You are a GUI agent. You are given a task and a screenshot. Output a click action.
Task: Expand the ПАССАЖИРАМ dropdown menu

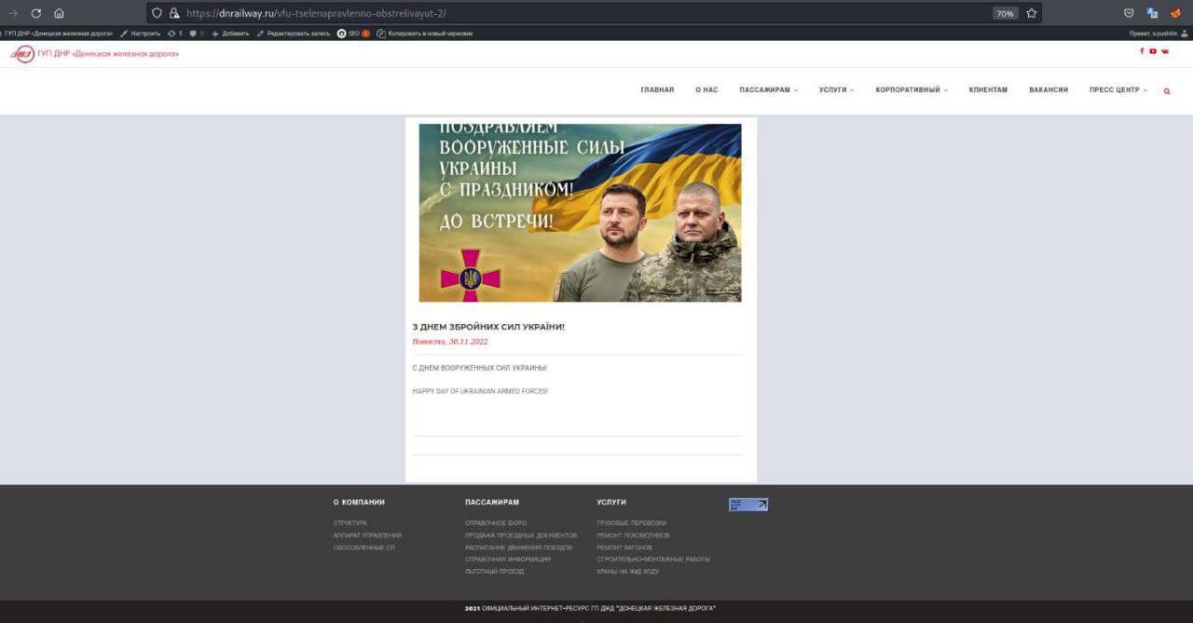[768, 90]
